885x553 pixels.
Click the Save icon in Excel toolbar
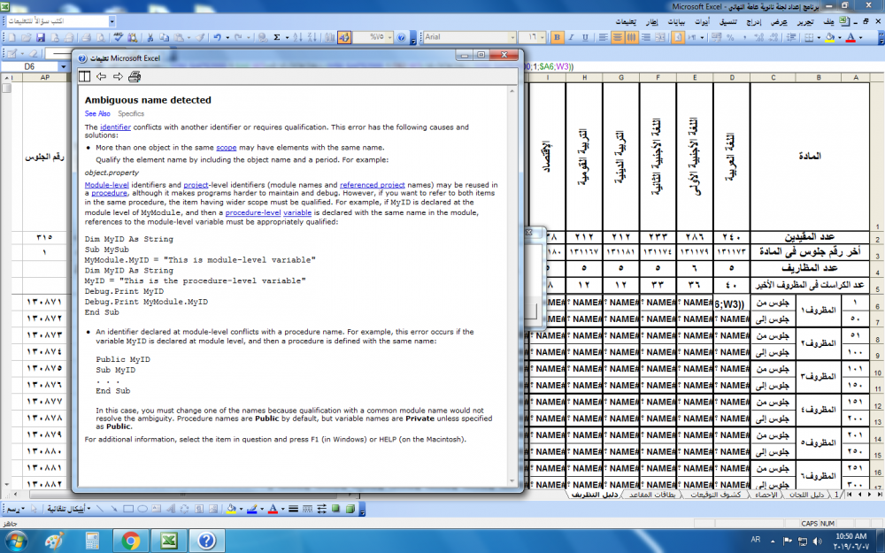40,37
